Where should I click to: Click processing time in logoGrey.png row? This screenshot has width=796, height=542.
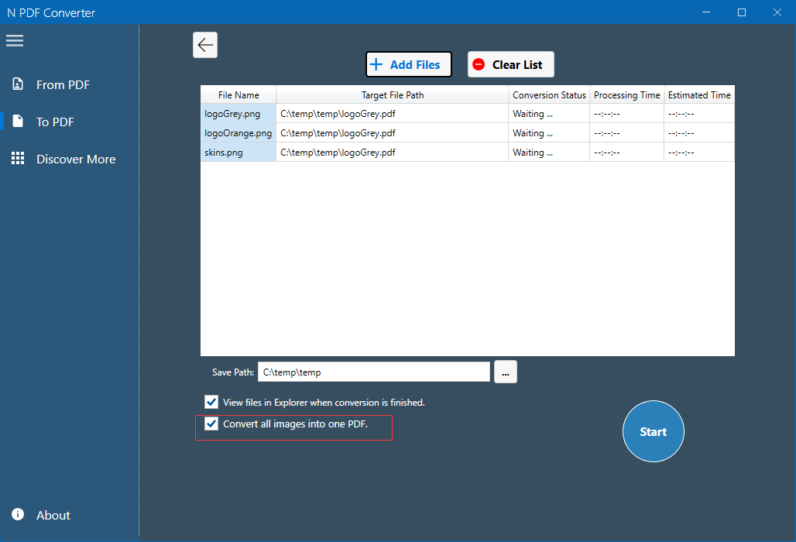[x=627, y=114]
